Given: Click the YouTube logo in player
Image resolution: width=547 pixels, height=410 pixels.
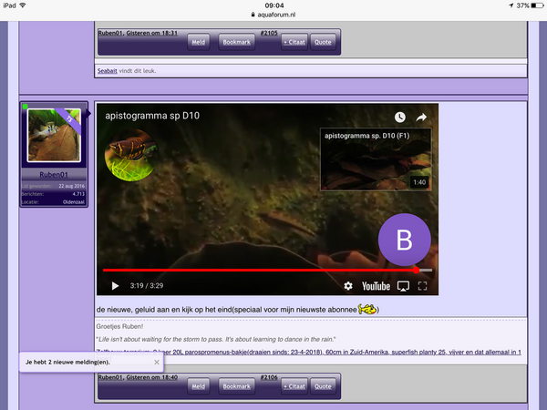Looking at the screenshot, I should coord(376,286).
